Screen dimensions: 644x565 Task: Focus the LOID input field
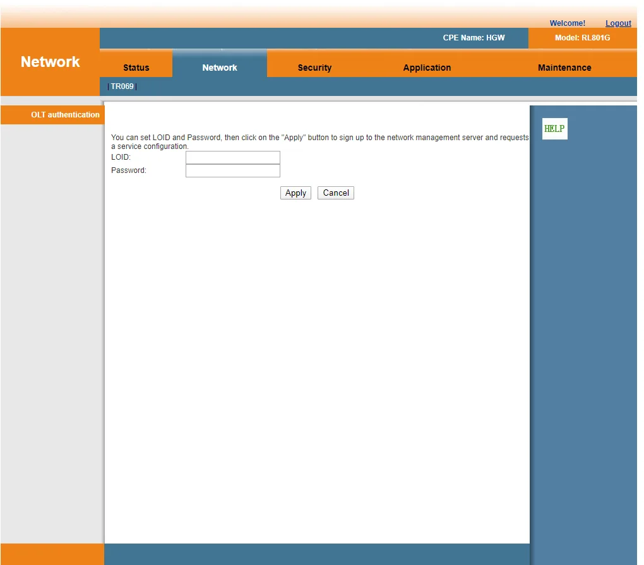click(233, 158)
